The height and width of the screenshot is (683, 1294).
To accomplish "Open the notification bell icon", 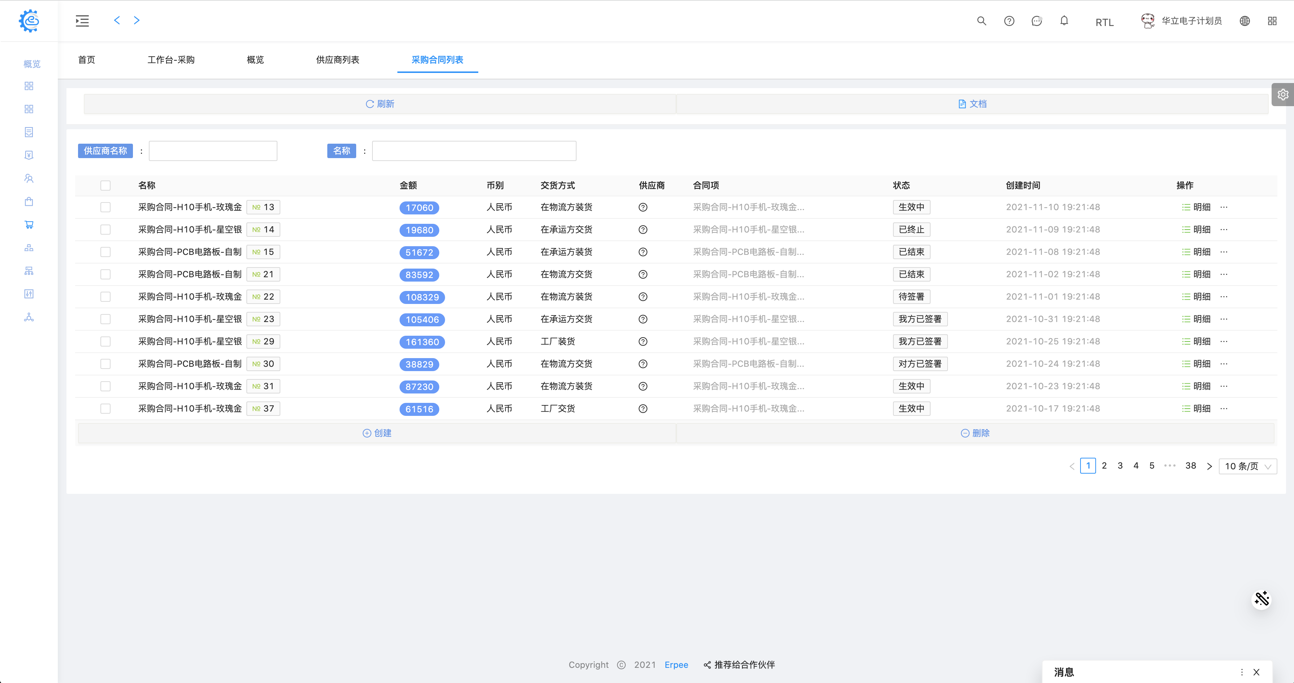I will click(1064, 21).
